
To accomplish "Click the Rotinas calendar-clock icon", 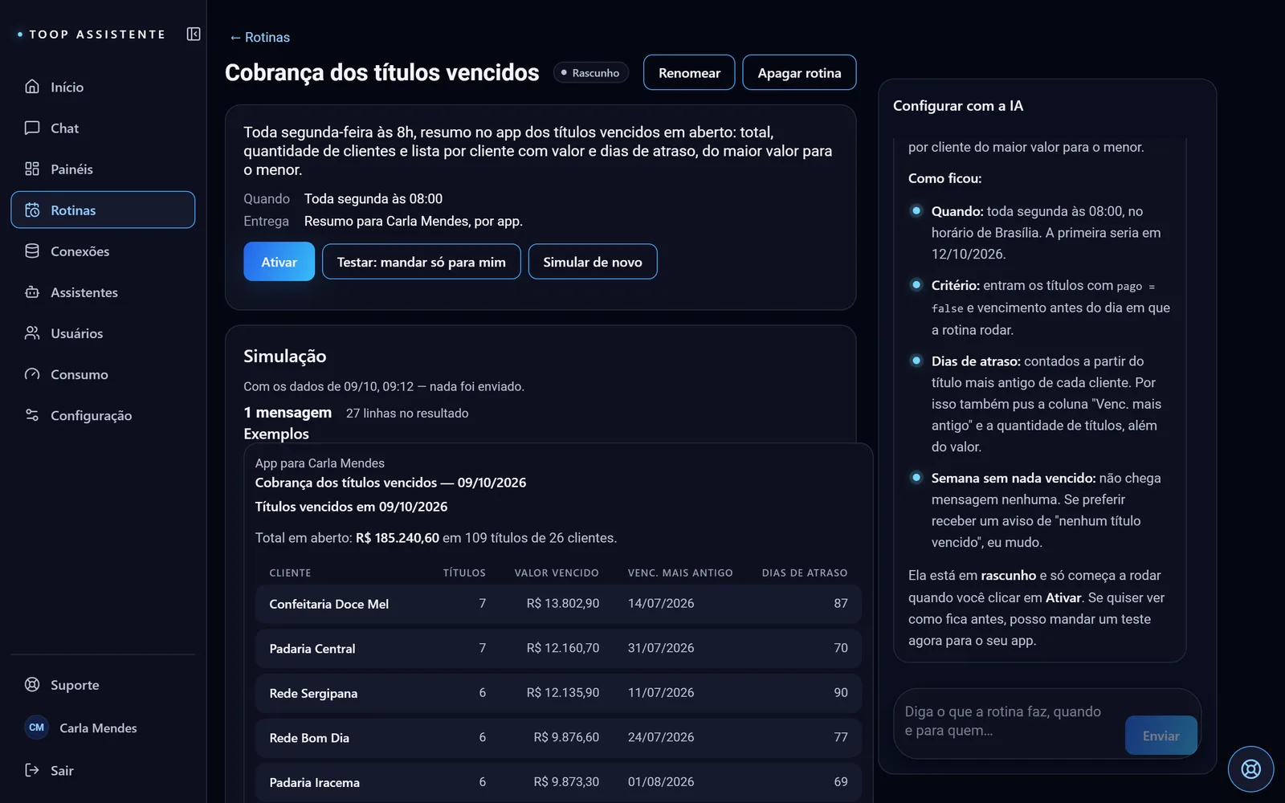I will (32, 210).
